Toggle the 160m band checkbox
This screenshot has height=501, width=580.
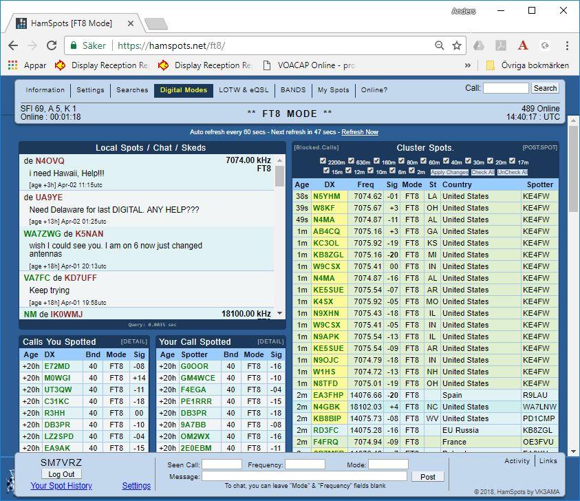(x=376, y=160)
